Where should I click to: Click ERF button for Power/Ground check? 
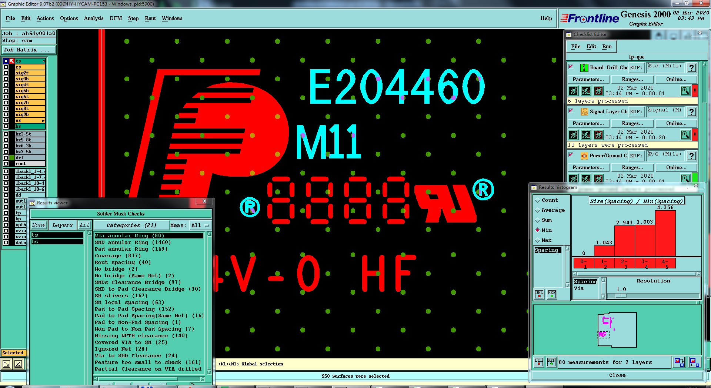[637, 156]
